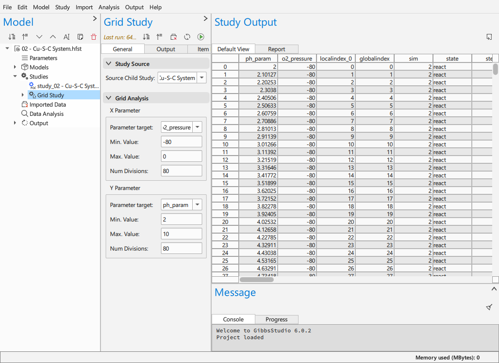Click Y Parameter Min. Value field
Screen dimensions: 499x363
click(x=182, y=220)
